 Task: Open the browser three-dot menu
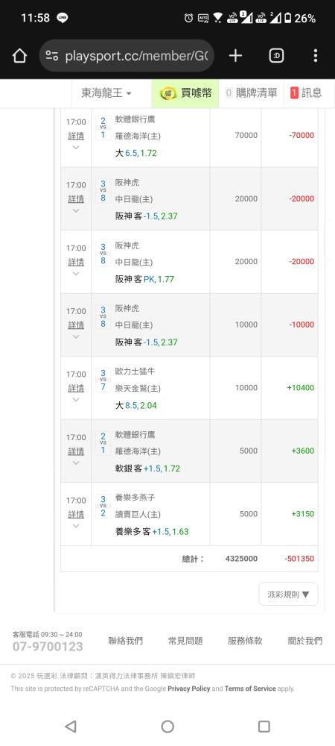[316, 56]
